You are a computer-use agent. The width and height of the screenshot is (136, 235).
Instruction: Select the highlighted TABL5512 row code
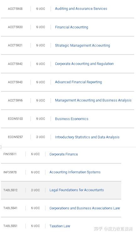(10, 190)
